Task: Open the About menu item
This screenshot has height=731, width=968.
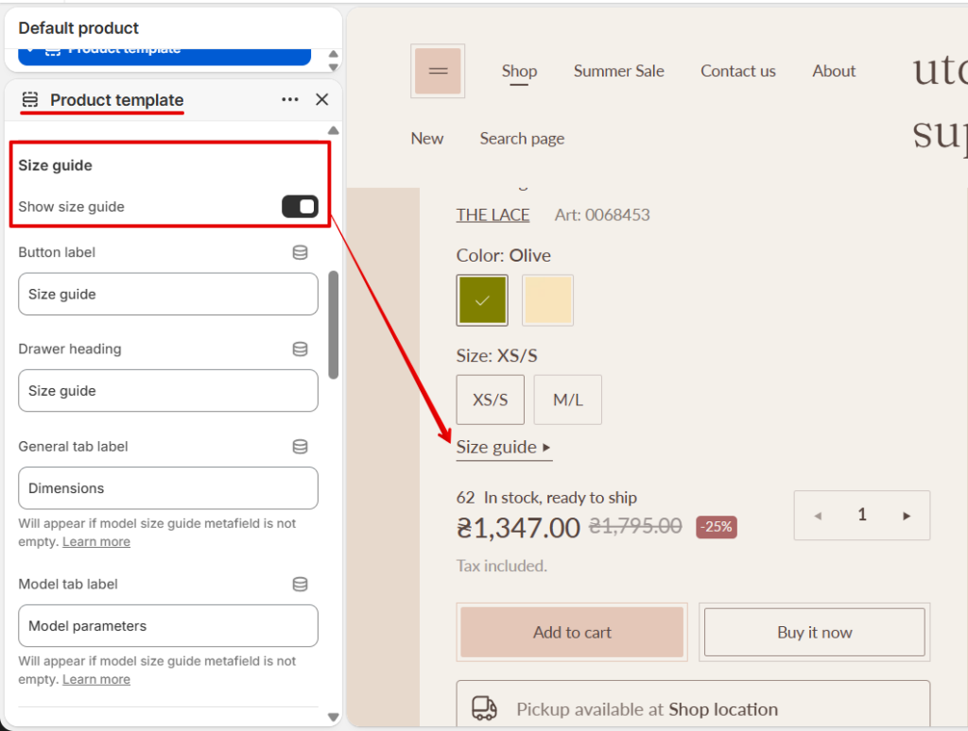Action: coord(834,71)
